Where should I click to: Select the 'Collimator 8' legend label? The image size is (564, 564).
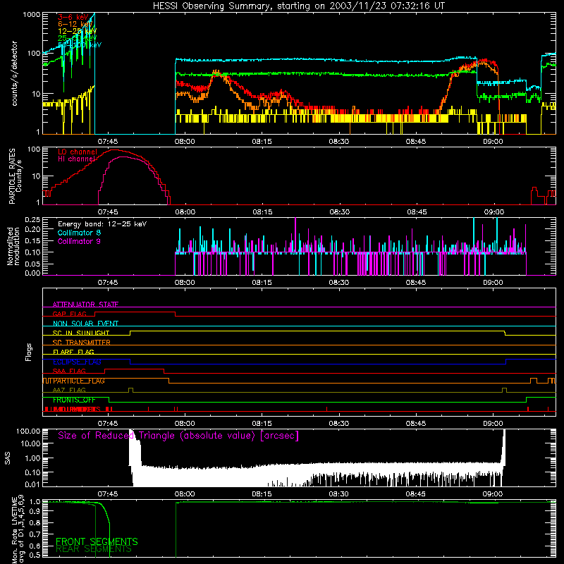(x=79, y=233)
